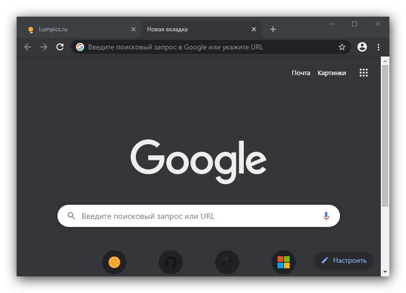Image resolution: width=406 pixels, height=293 pixels.
Task: Open the Microsoft shortcut tile
Action: 284,262
